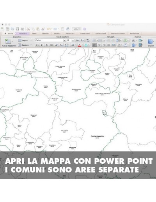Switch to the Tabelle ribbon tab
156x202 pixels.
45,34
